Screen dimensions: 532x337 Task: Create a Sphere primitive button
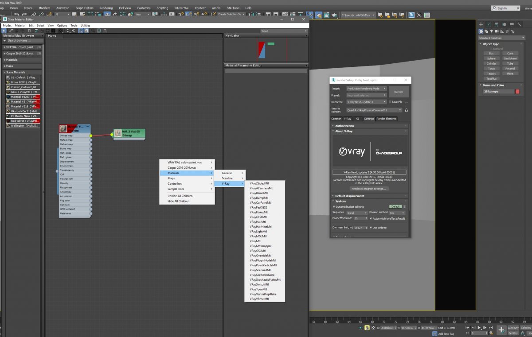click(491, 58)
